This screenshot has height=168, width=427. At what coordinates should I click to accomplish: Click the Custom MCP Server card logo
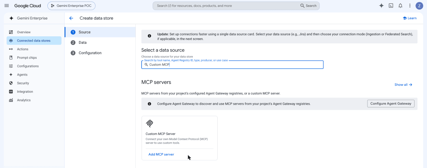(149, 123)
